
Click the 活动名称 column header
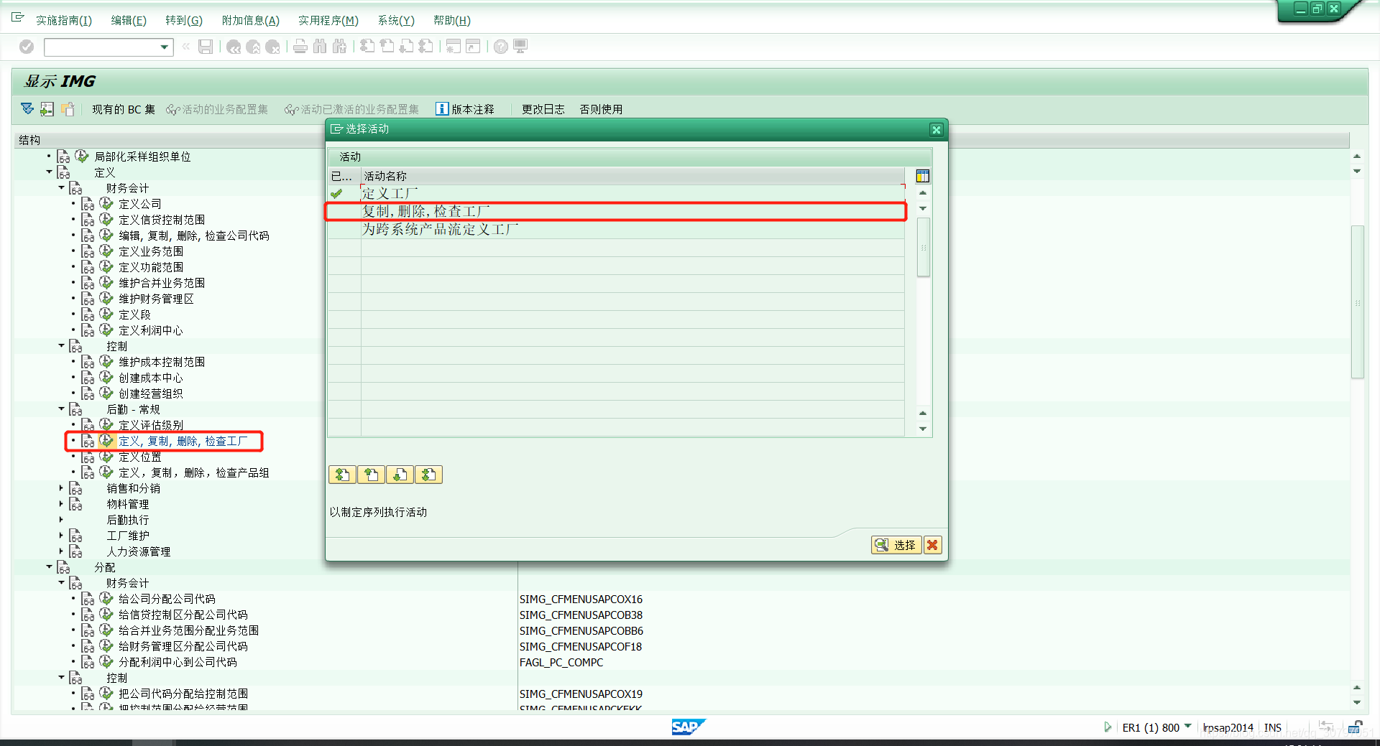[x=632, y=176]
